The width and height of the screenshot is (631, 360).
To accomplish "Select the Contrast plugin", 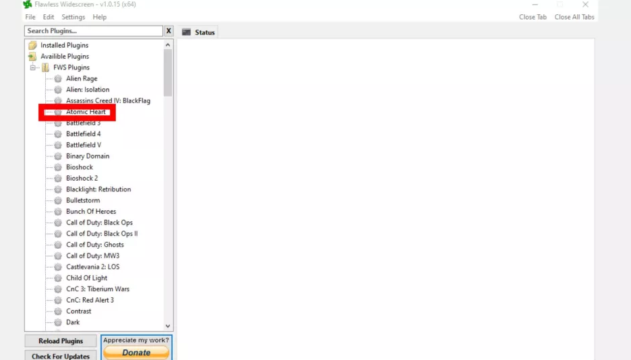I will (78, 311).
